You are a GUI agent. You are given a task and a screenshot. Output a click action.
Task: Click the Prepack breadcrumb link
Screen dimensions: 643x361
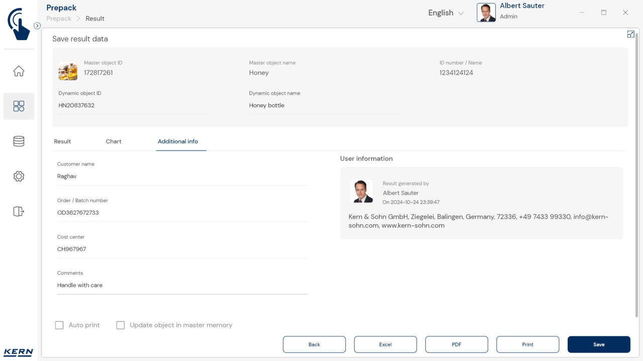pos(59,19)
